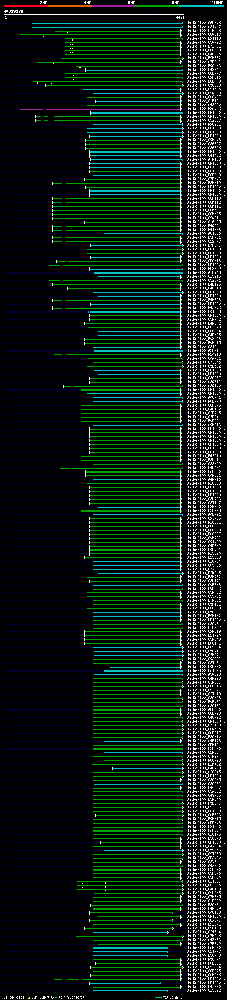This screenshot has height=1000, width=227.
Task: Open hit UniRef100_A3WBZ3
Action: pyautogui.click(x=204, y=675)
